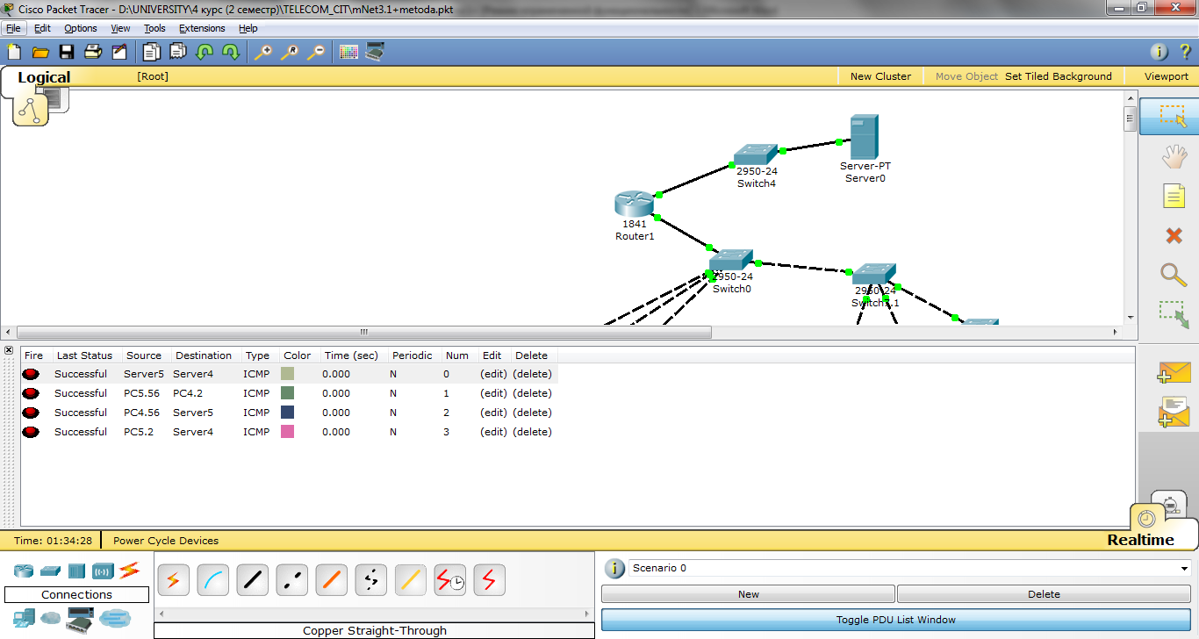Click the Copy toolbar icon
This screenshot has width=1199, height=639.
(152, 53)
